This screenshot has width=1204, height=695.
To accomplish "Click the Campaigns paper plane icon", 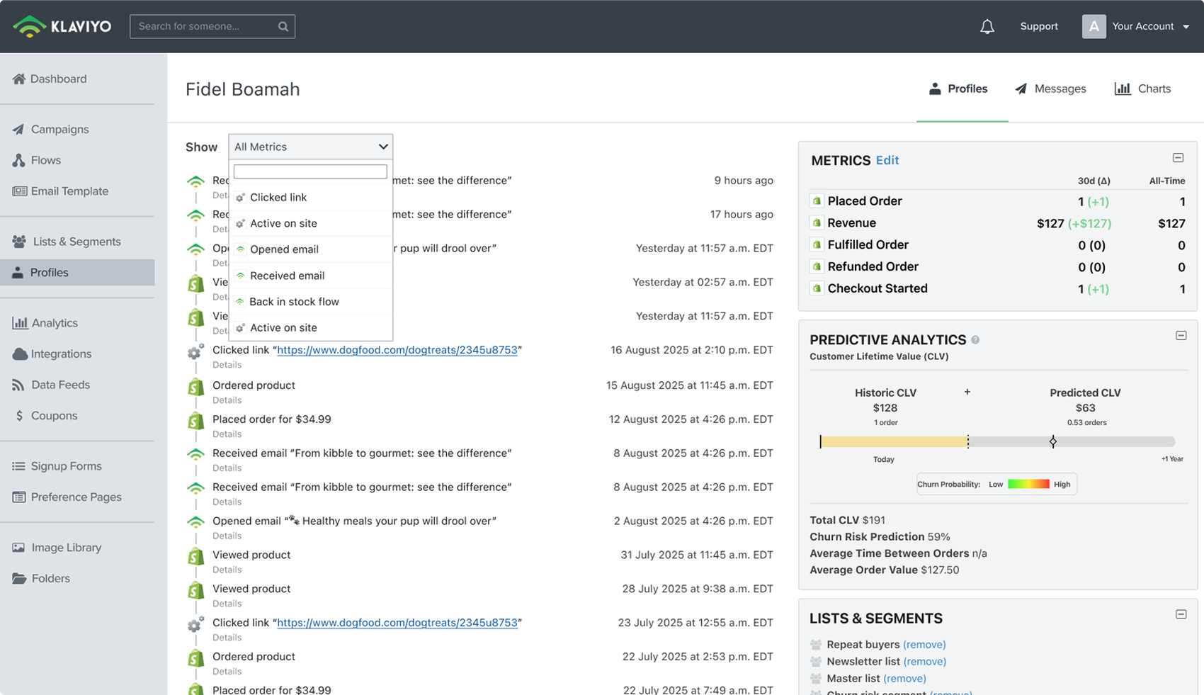I will 18,129.
